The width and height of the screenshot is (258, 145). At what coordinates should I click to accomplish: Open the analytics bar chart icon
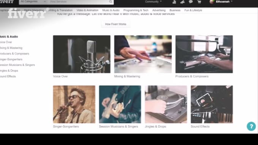(x=174, y=2)
